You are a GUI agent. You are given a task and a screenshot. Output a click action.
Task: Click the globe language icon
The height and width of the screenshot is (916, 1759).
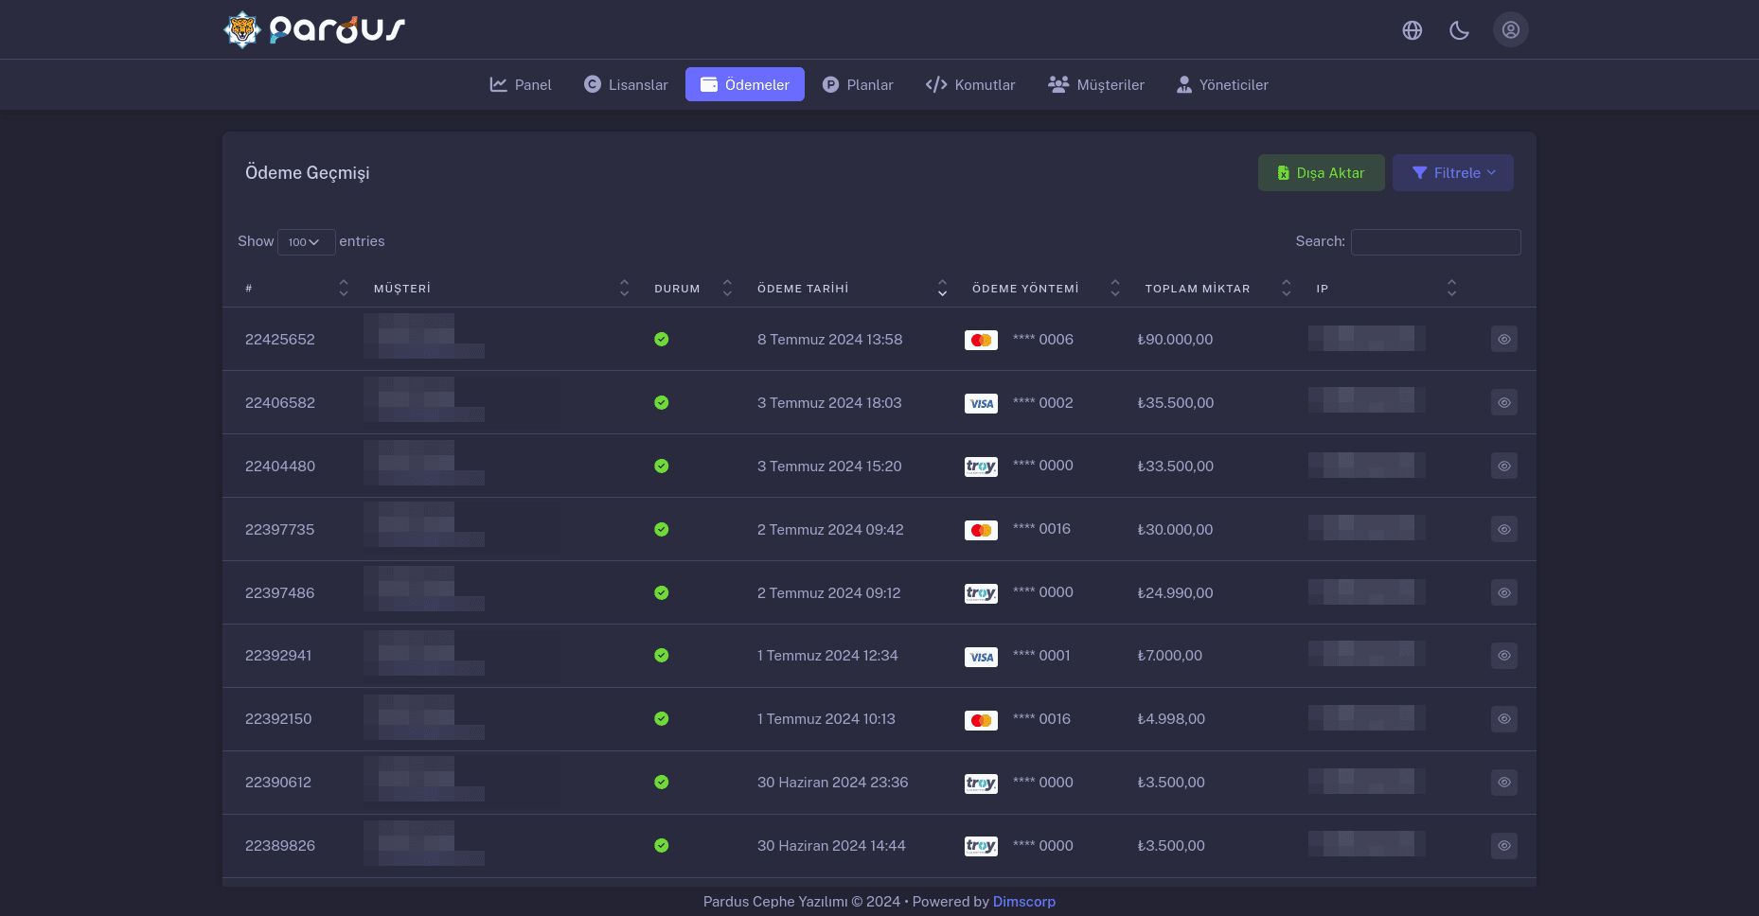coord(1412,30)
